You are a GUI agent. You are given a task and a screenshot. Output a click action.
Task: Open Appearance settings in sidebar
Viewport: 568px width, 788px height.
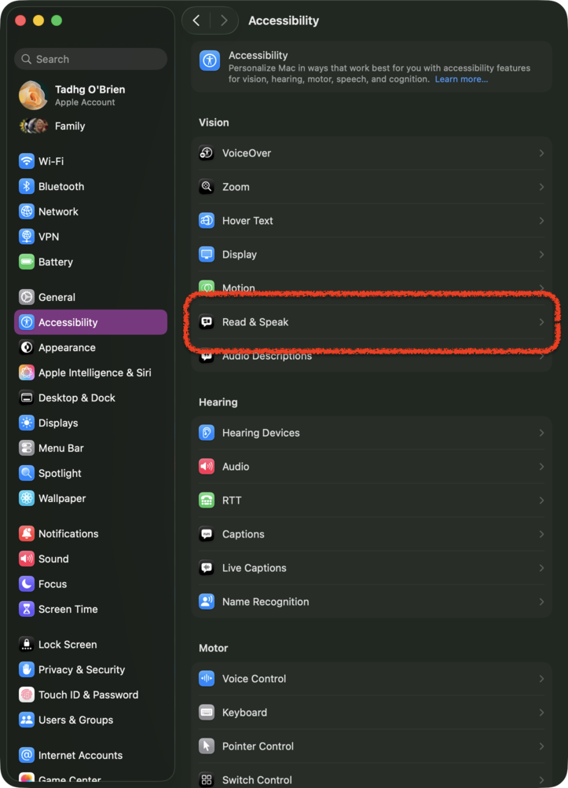coord(90,347)
